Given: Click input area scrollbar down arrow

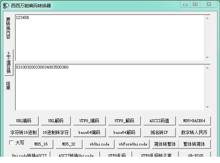Looking at the screenshot, I should [x=207, y=57].
